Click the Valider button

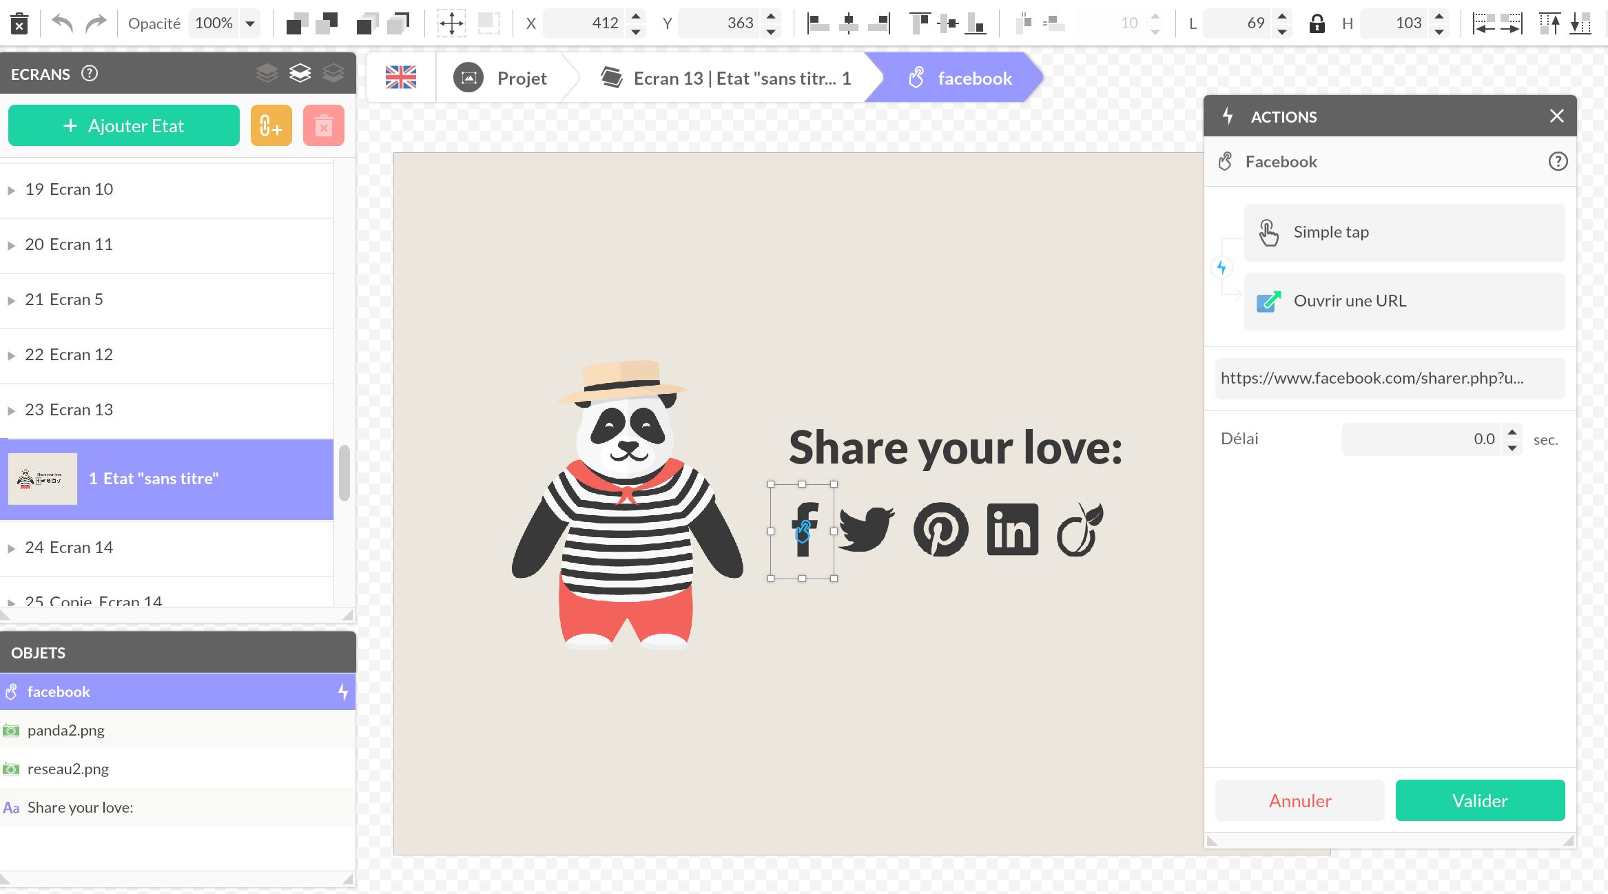pos(1479,800)
